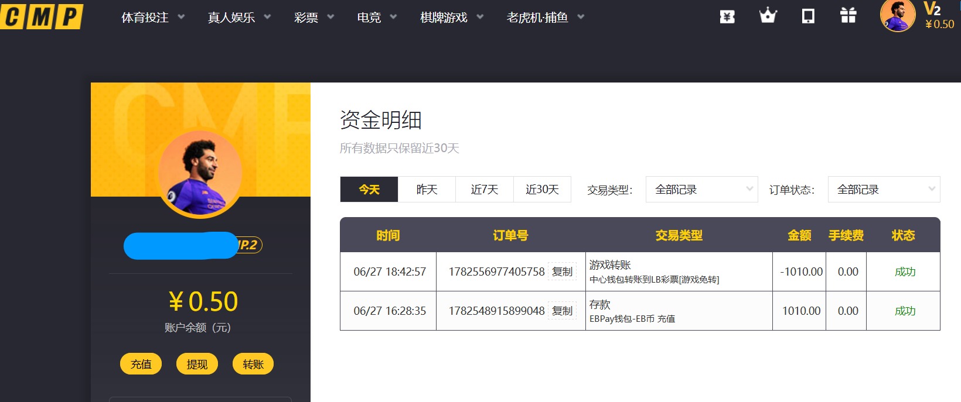Viewport: 961px width, 402px height.
Task: Expand arrow next to 真人娱乐
Action: coord(267,17)
